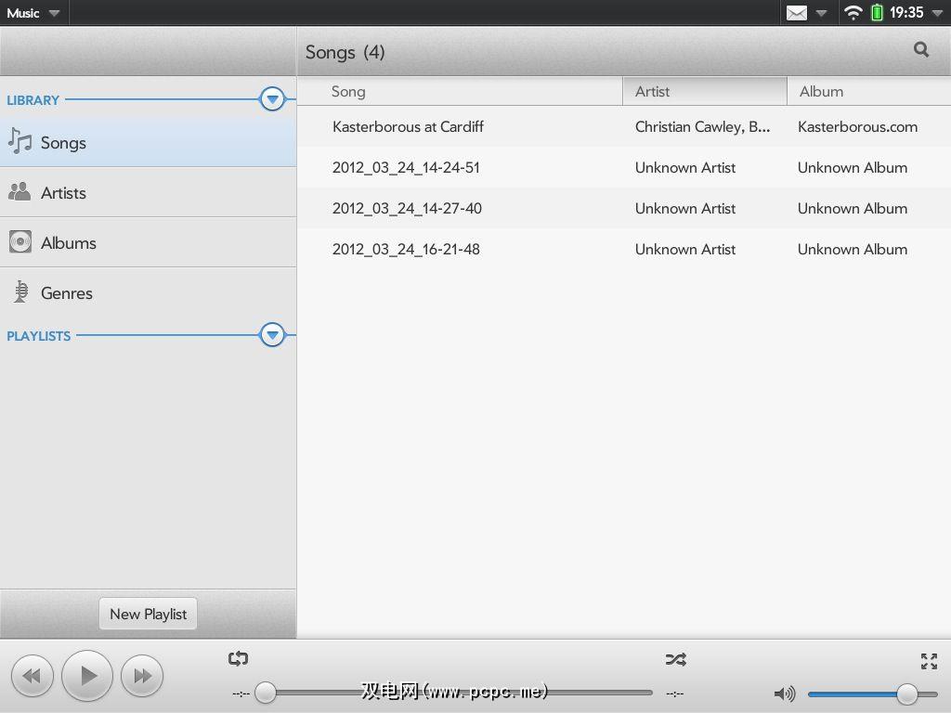Screen dimensions: 951x713
Task: Click the Songs music note icon
Action: pos(20,141)
